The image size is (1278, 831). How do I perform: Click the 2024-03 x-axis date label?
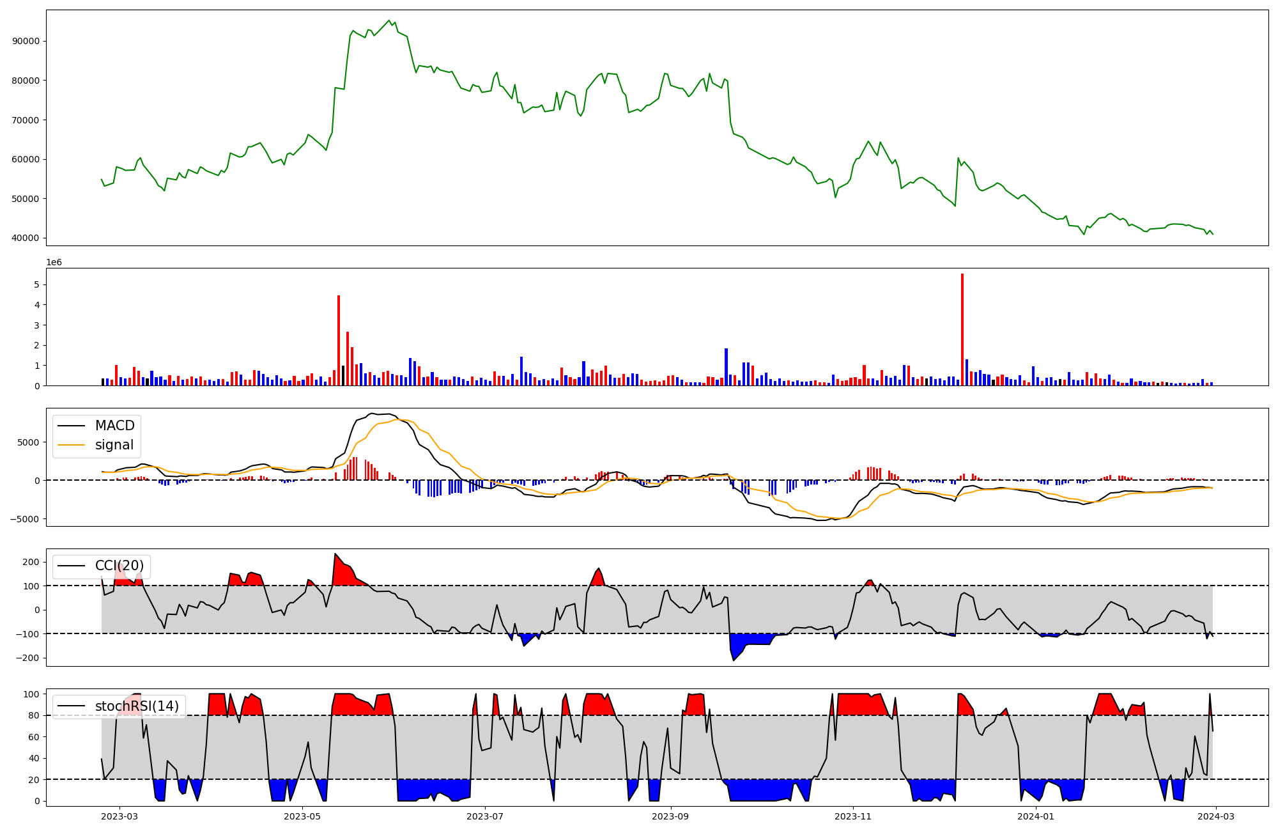[1215, 816]
